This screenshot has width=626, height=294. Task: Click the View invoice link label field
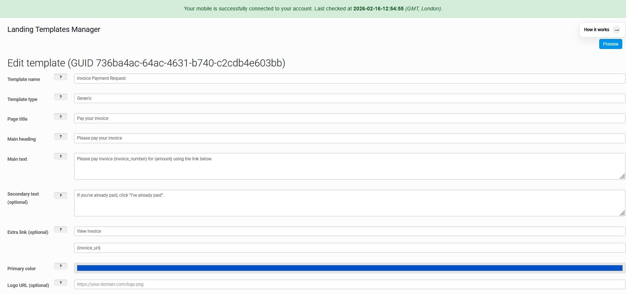tap(349, 231)
